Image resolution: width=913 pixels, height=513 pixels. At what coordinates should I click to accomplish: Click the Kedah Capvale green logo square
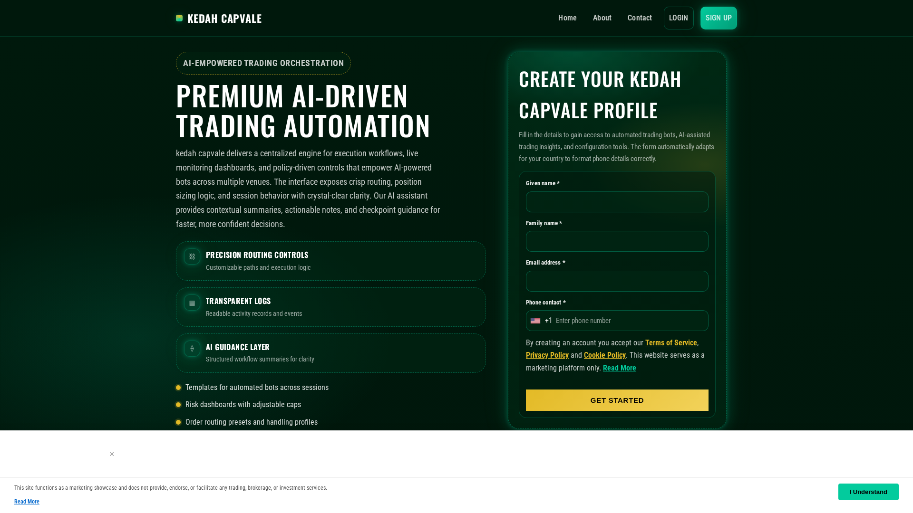(x=179, y=18)
